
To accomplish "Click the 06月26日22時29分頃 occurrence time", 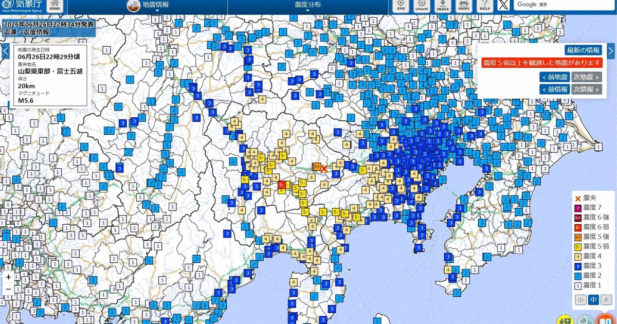I will pyautogui.click(x=48, y=57).
